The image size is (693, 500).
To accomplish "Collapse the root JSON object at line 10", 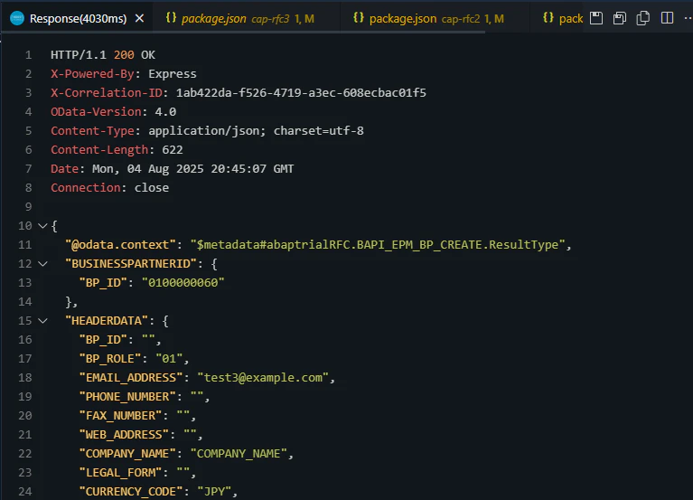I will click(42, 226).
